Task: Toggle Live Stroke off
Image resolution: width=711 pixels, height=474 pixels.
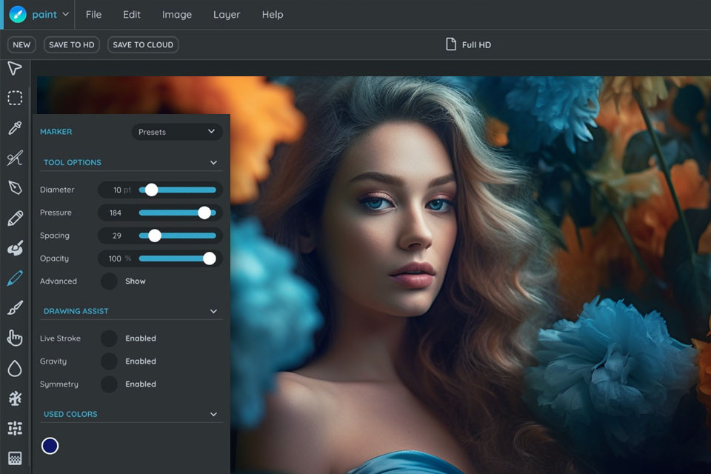Action: pos(109,338)
